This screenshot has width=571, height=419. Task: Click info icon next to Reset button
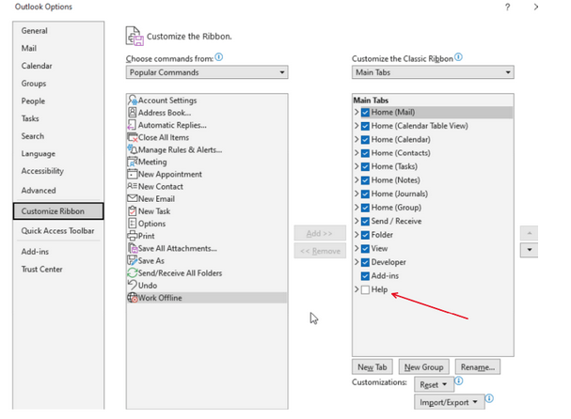[x=459, y=380]
